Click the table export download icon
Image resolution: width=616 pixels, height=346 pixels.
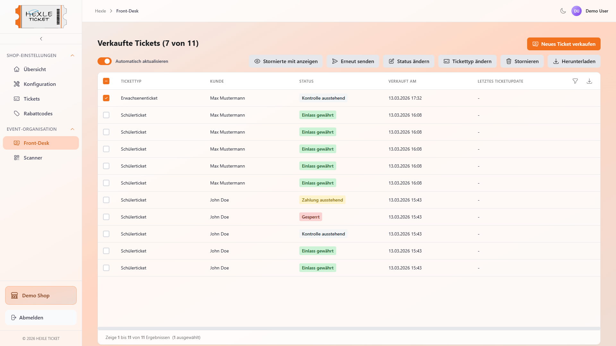point(589,81)
